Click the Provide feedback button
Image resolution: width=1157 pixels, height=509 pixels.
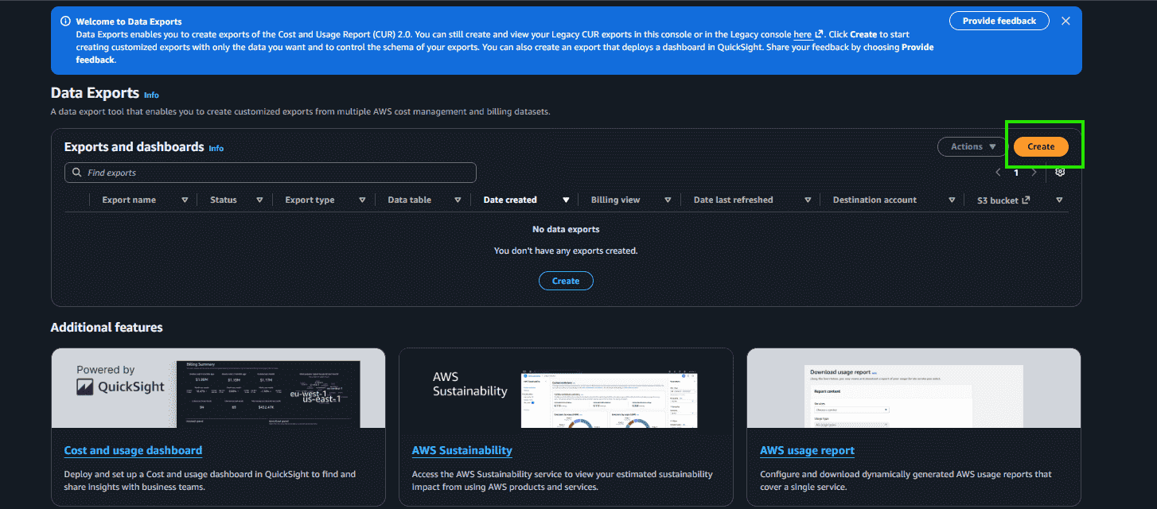pyautogui.click(x=999, y=21)
